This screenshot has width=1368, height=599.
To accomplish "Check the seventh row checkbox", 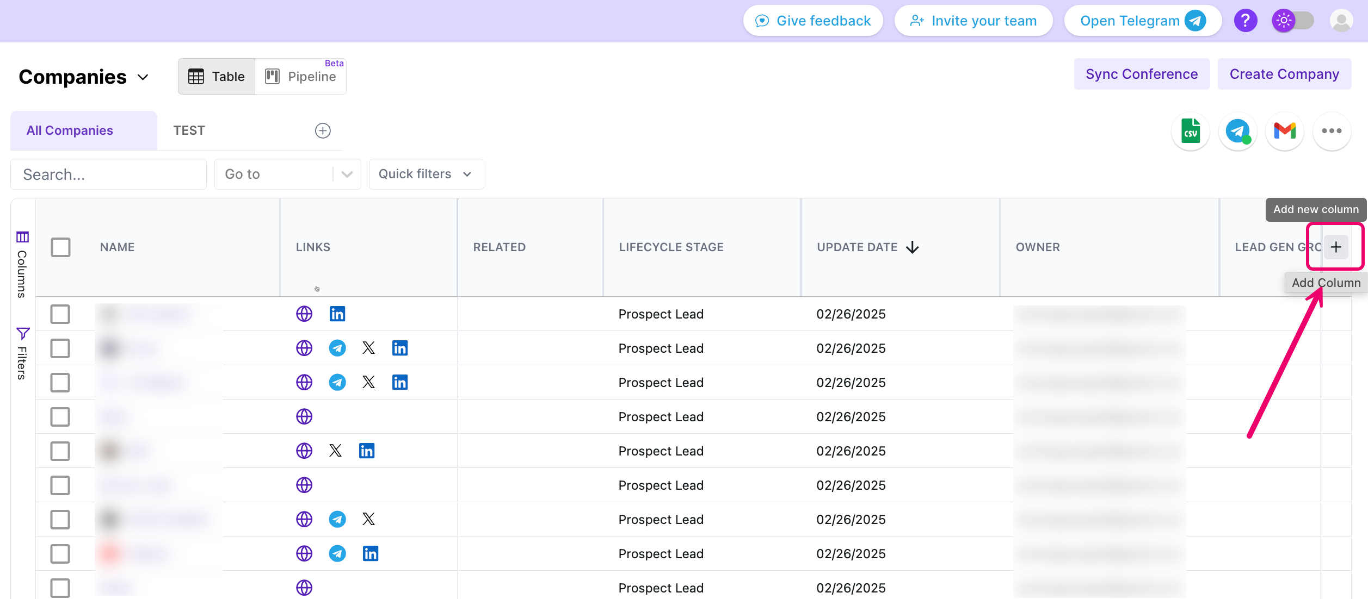I will [x=60, y=519].
